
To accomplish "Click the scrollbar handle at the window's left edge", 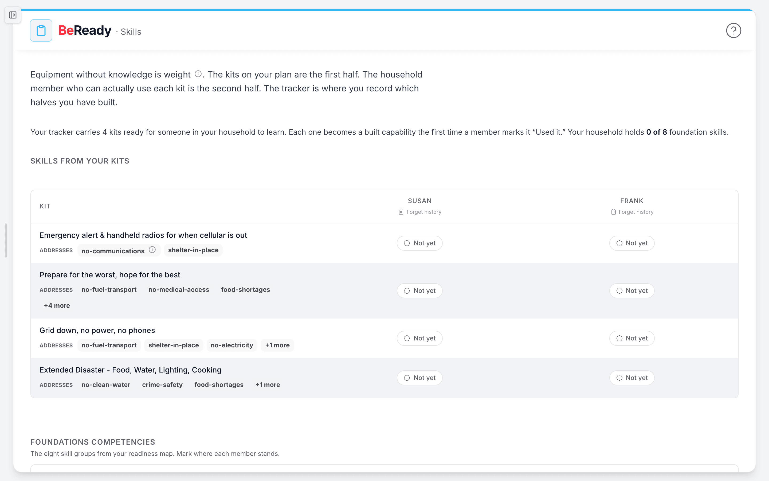I will [x=6, y=241].
